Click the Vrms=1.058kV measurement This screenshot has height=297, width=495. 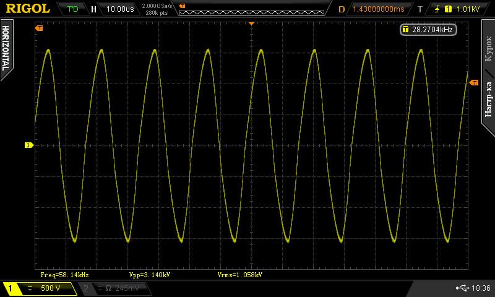pos(240,275)
